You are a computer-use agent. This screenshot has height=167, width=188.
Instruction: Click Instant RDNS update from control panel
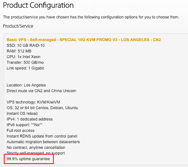tap(42, 136)
